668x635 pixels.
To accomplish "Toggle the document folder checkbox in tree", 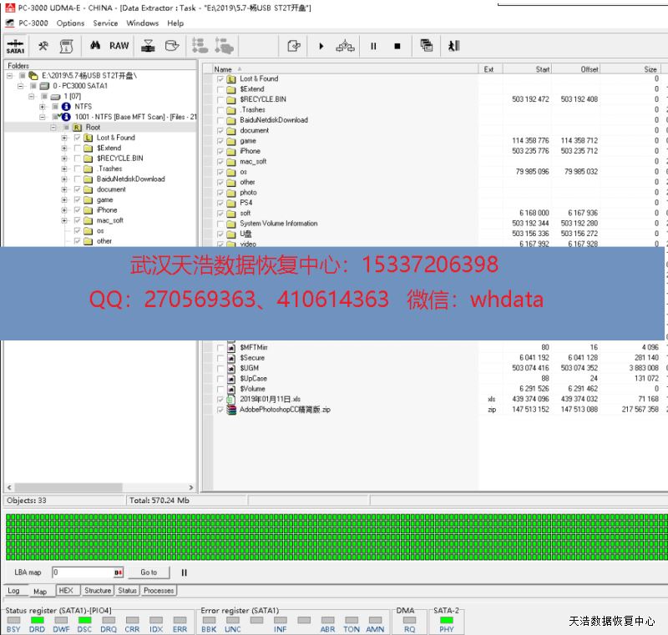I will point(78,189).
